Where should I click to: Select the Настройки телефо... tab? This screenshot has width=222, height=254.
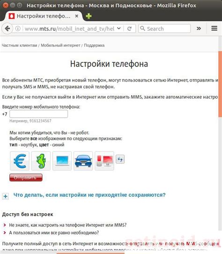pyautogui.click(x=44, y=16)
